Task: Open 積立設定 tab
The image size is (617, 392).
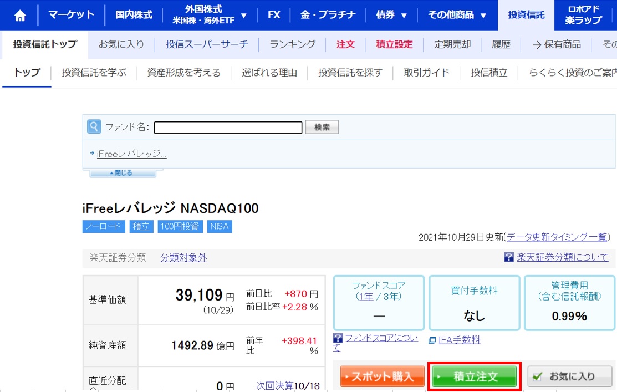Action: click(x=394, y=44)
